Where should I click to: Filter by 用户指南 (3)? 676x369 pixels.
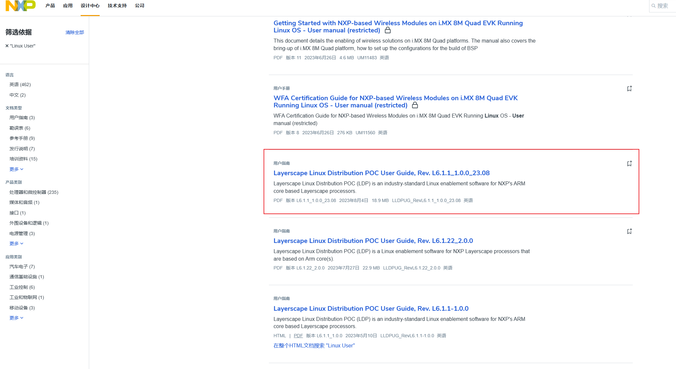pyautogui.click(x=22, y=118)
